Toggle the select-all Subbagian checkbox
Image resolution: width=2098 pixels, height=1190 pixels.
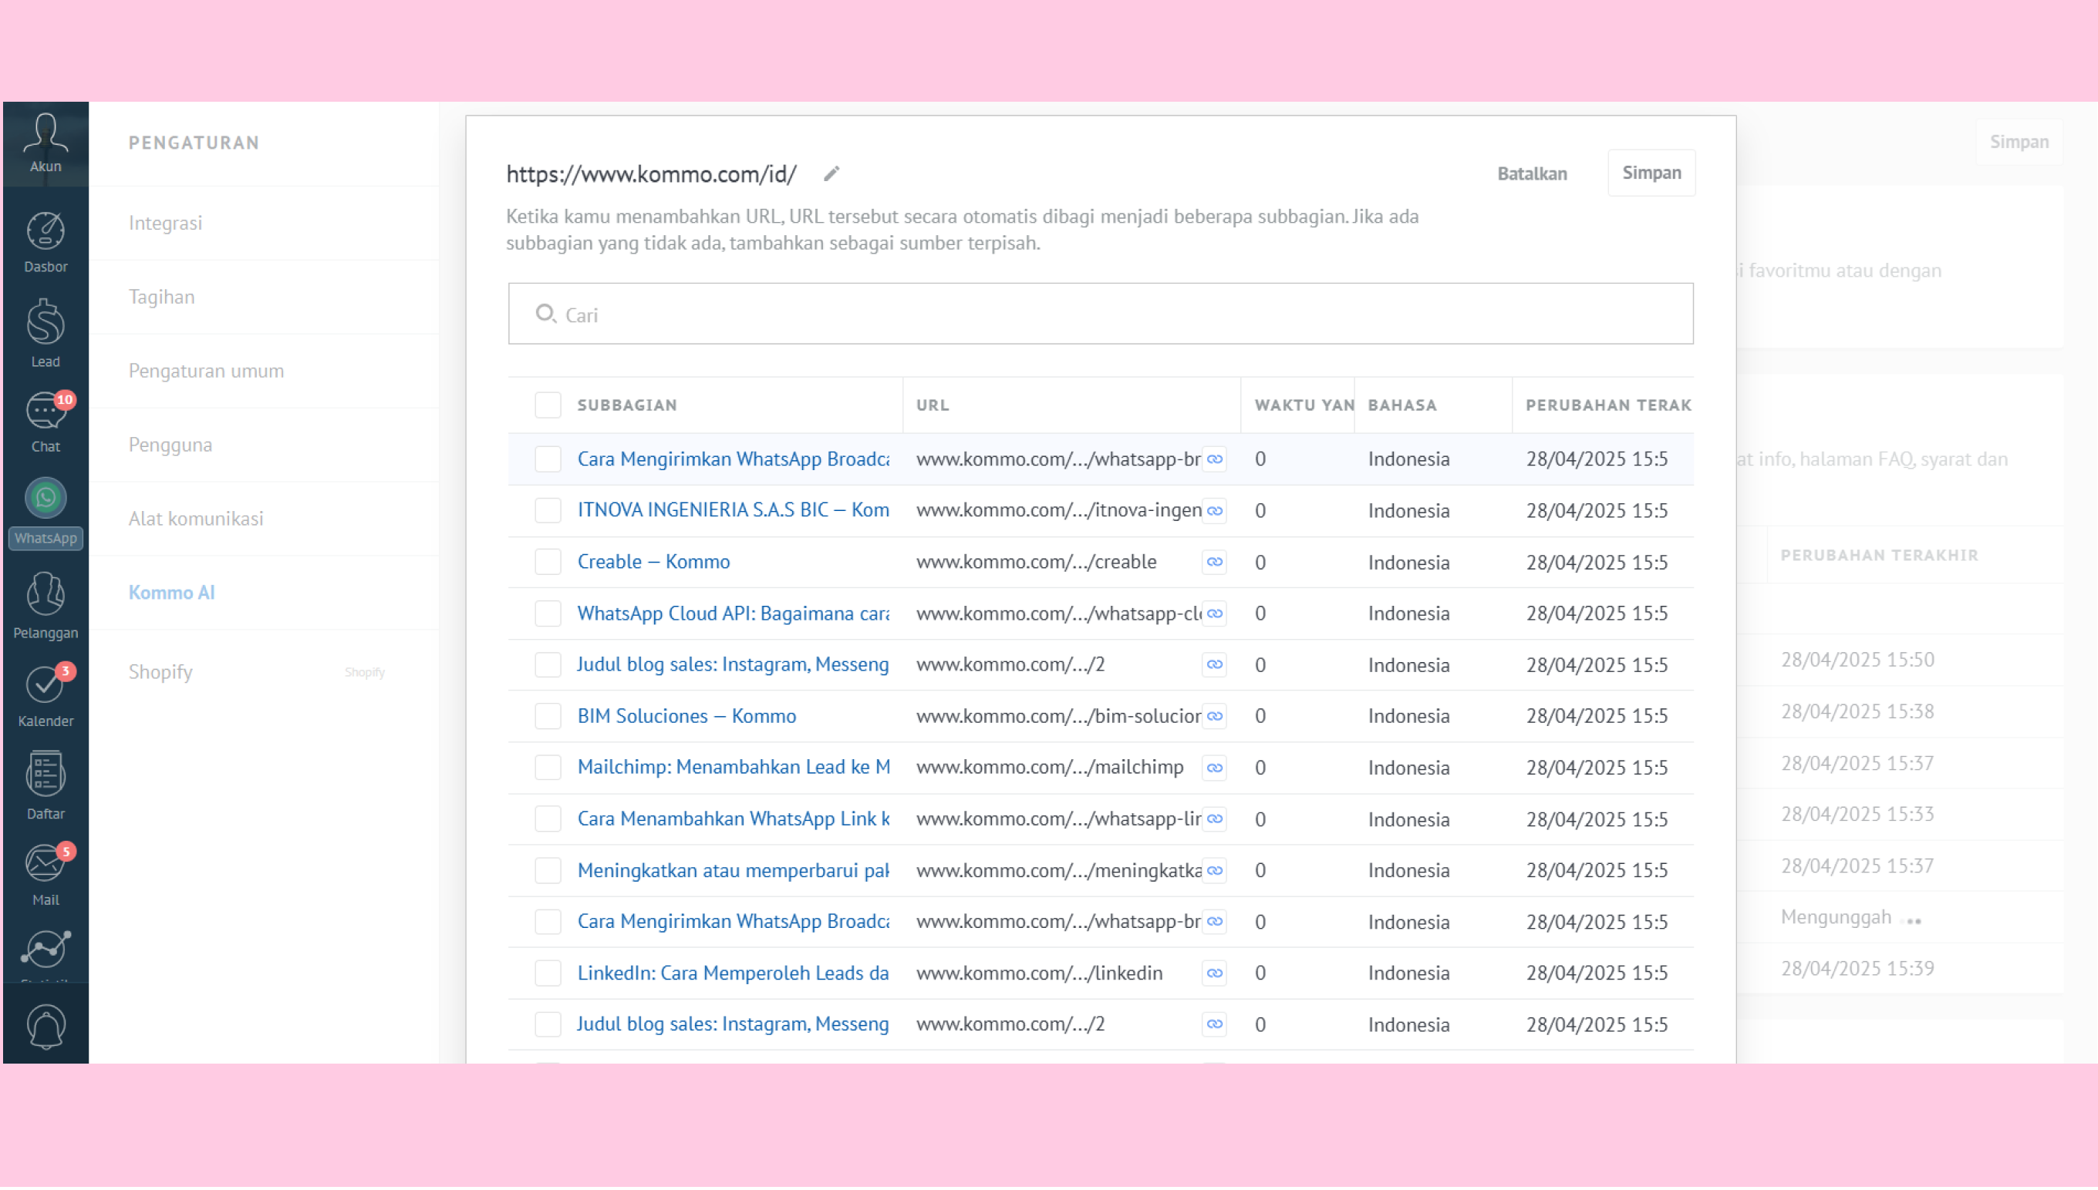[x=548, y=405]
